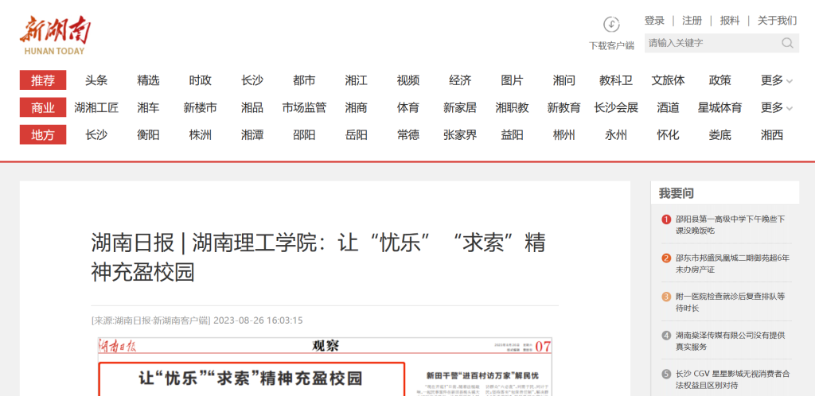
Task: Open the 登录 login link
Action: [654, 21]
